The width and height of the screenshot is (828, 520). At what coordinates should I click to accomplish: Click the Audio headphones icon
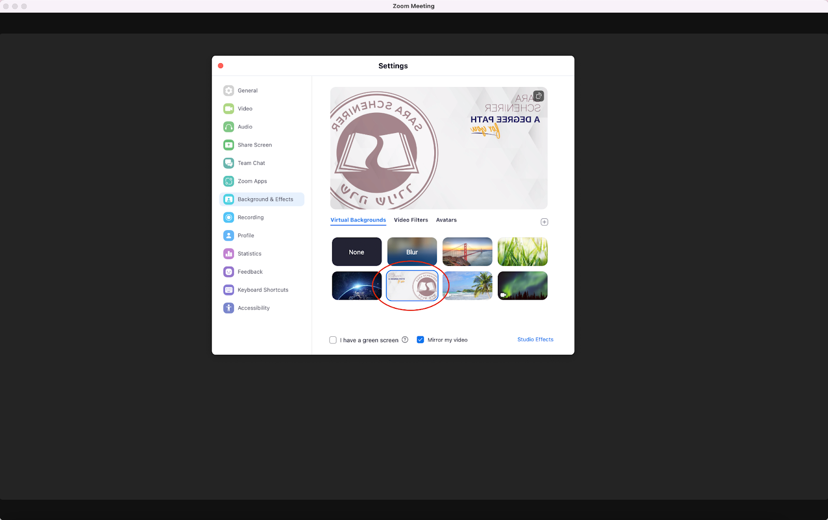(229, 127)
